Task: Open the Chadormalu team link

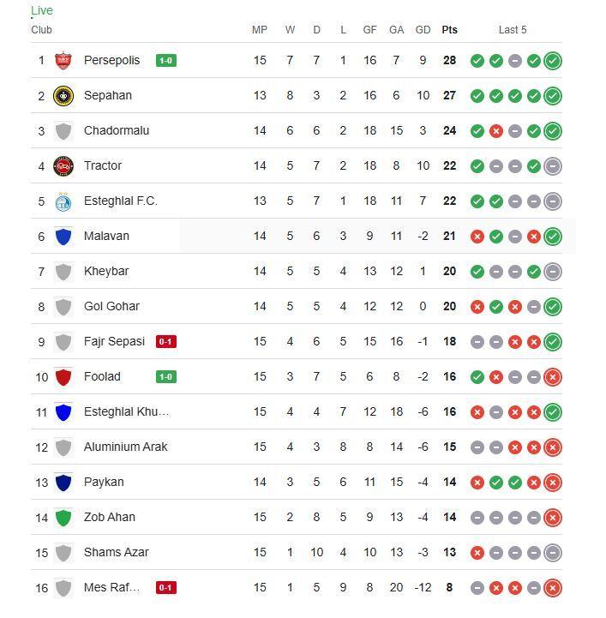Action: 117,131
